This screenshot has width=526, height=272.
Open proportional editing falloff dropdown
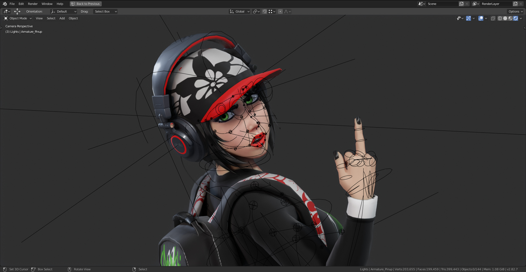pyautogui.click(x=287, y=11)
